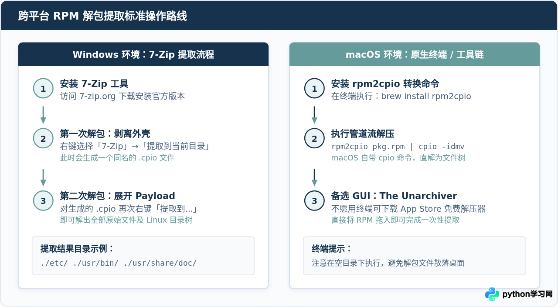
Task: Click the line "右键选择「7-Zip」→「提取到当前目录」"
Action: click(136, 146)
